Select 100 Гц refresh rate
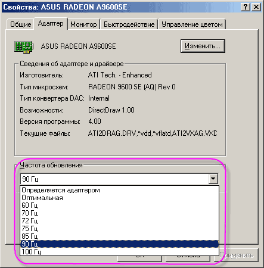Viewport: 264px width, 268px height. (119, 252)
